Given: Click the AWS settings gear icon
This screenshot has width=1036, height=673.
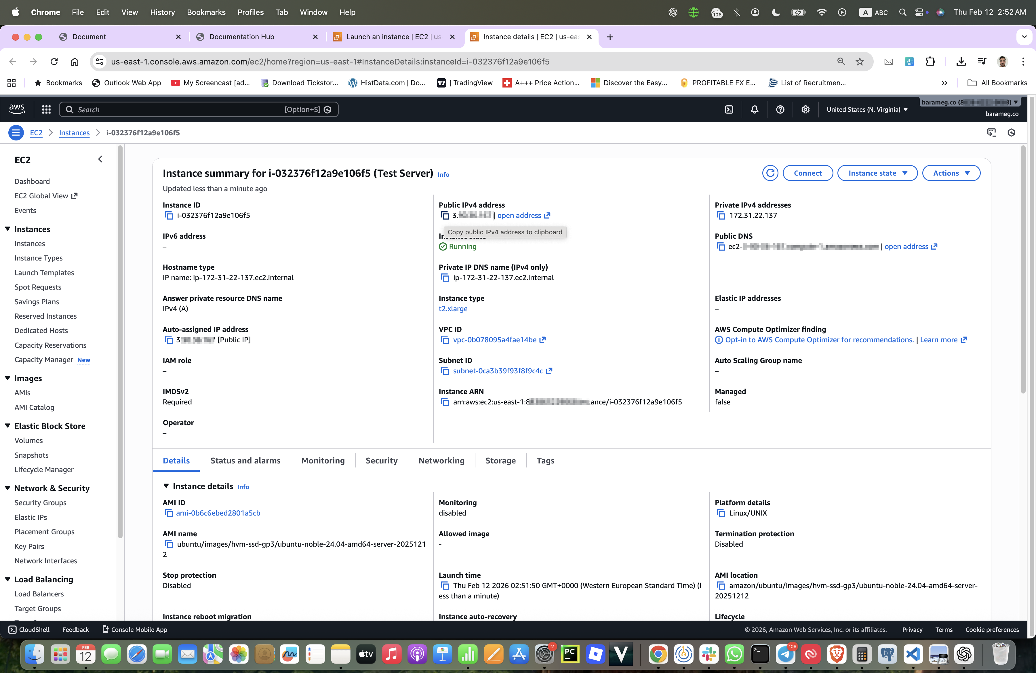Looking at the screenshot, I should [x=805, y=110].
